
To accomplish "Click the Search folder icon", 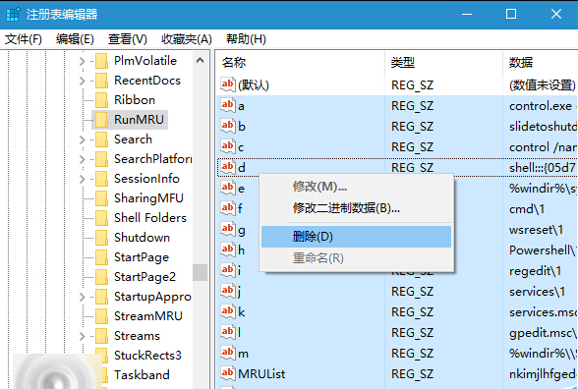I will (x=101, y=139).
